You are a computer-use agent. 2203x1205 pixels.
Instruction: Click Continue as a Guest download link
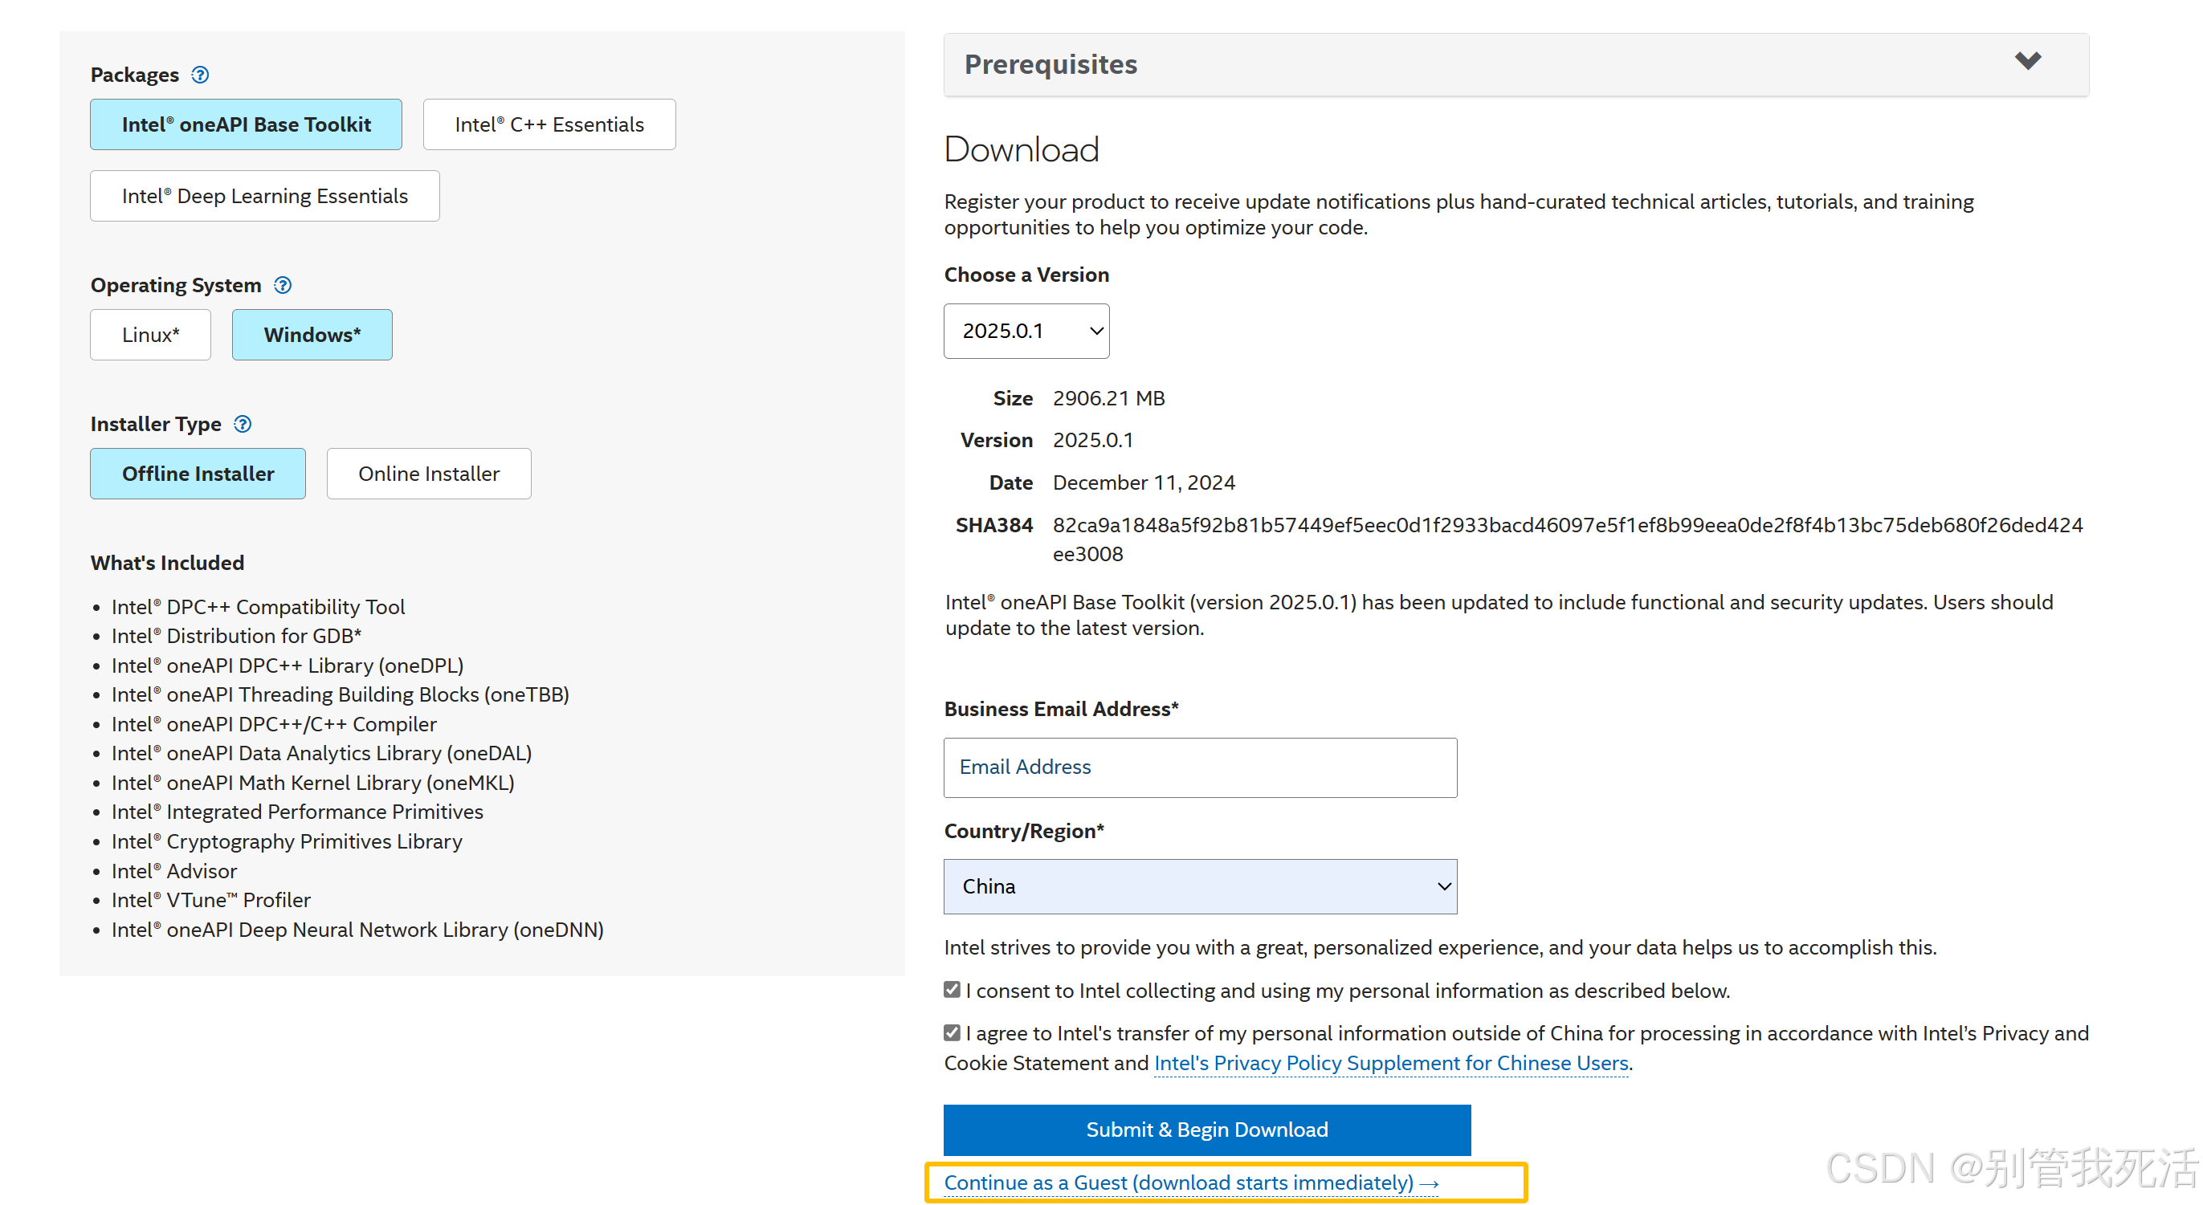[1190, 1183]
